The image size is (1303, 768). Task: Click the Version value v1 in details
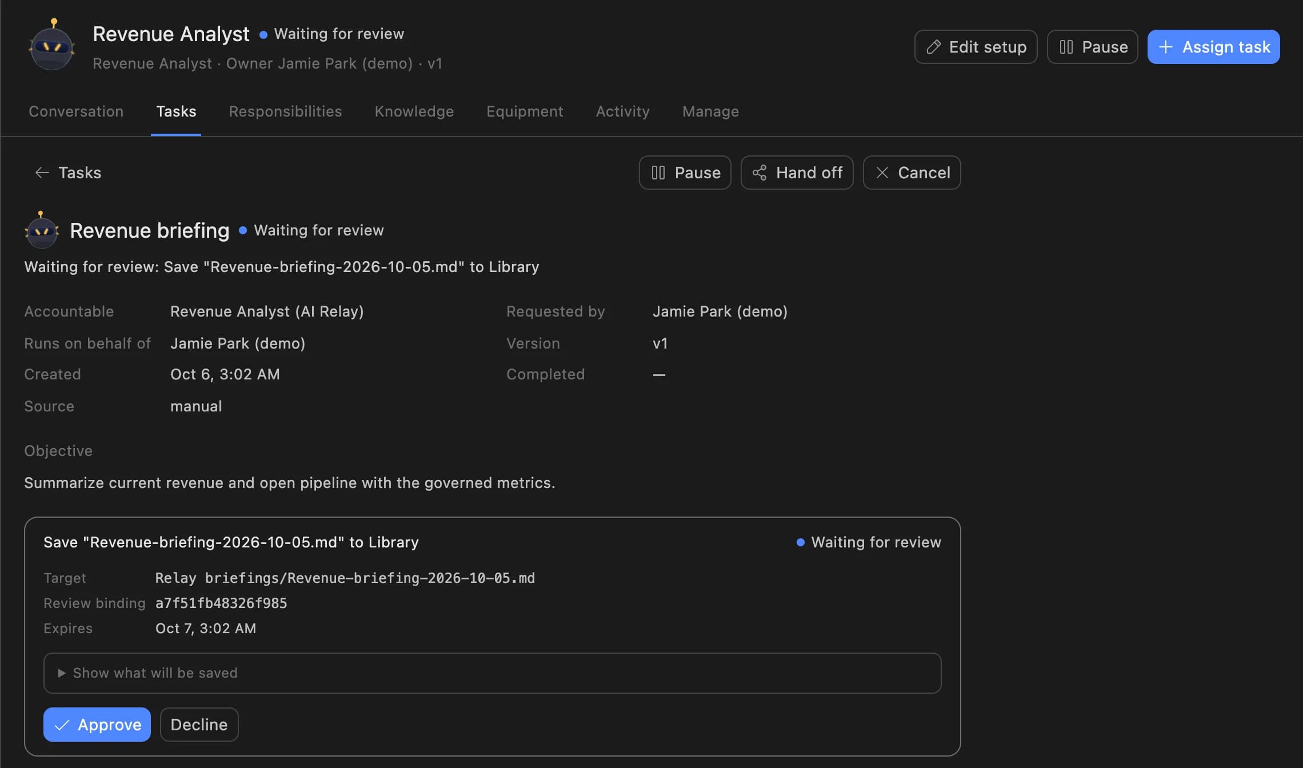click(x=660, y=343)
